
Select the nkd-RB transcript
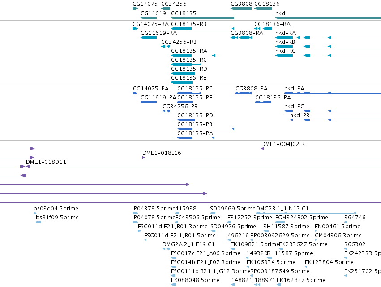pos(328,47)
